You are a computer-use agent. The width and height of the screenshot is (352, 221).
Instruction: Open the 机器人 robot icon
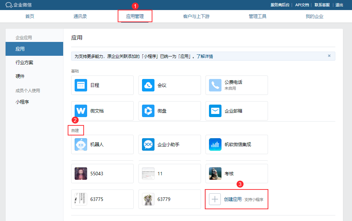[x=81, y=144]
